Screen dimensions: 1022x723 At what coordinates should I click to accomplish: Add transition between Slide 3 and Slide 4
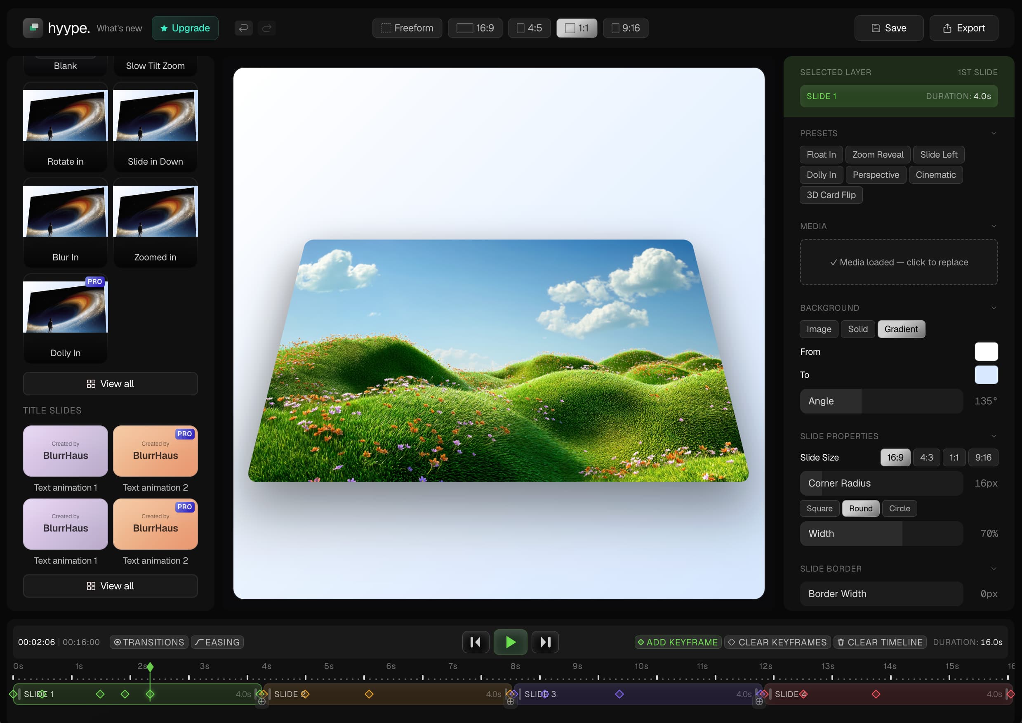pyautogui.click(x=759, y=701)
